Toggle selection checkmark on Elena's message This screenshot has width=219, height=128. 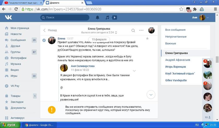click(44, 40)
